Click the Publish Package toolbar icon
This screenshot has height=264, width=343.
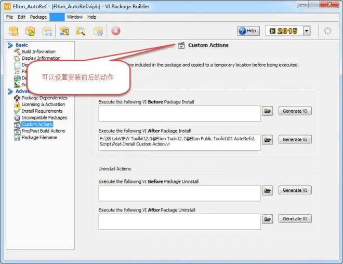pyautogui.click(x=98, y=31)
